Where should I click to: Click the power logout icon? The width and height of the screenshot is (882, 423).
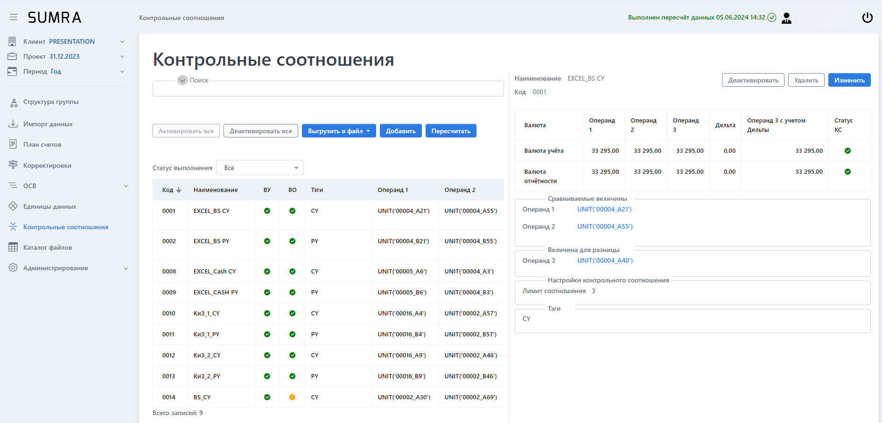tap(867, 18)
